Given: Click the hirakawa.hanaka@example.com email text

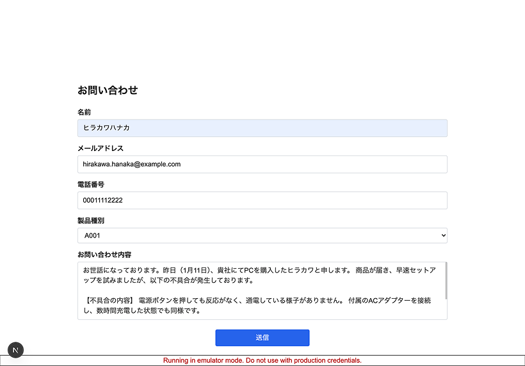Looking at the screenshot, I should [132, 164].
